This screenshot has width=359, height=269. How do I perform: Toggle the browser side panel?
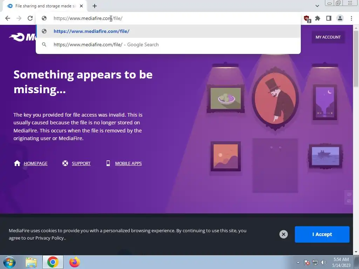tap(329, 18)
